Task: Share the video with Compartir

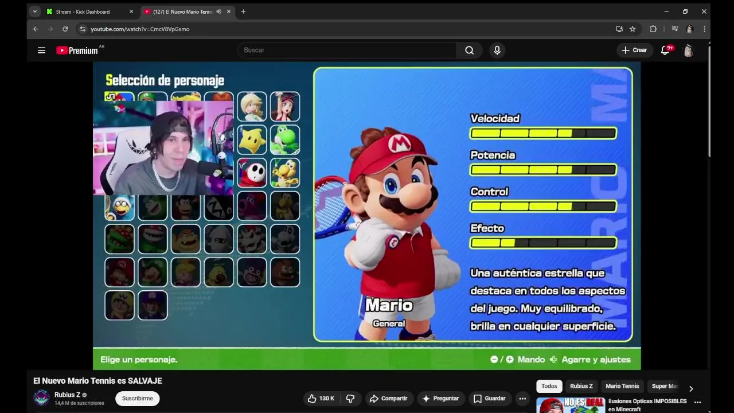Action: pos(388,398)
